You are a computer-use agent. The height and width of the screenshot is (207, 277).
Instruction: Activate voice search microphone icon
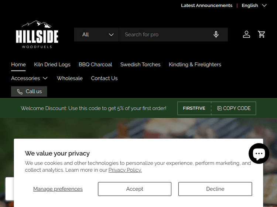click(216, 35)
